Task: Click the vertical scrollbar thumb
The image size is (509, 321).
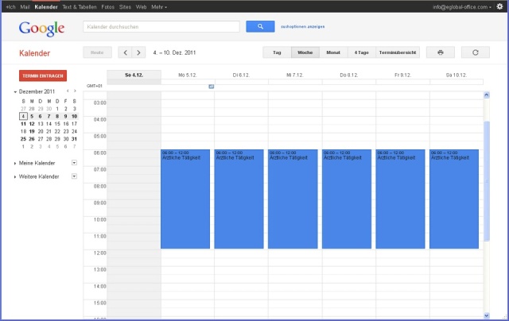Action: pyautogui.click(x=486, y=181)
